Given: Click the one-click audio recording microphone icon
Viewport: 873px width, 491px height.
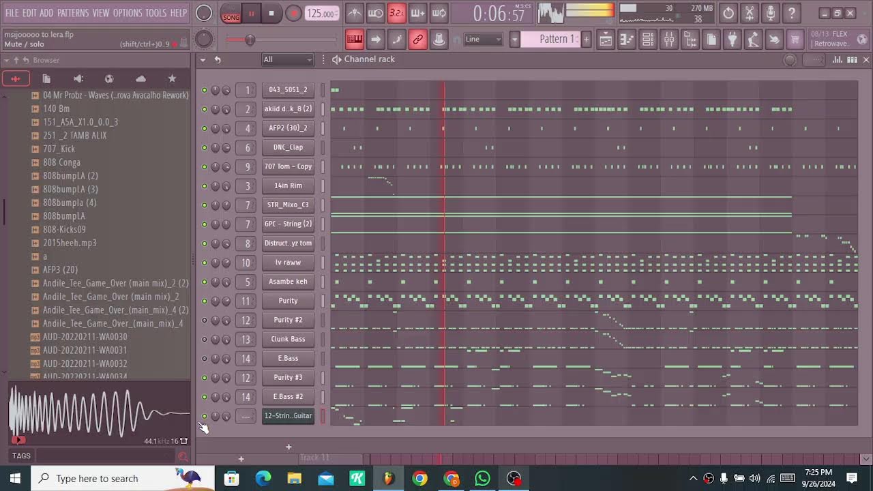Looking at the screenshot, I should tap(770, 13).
